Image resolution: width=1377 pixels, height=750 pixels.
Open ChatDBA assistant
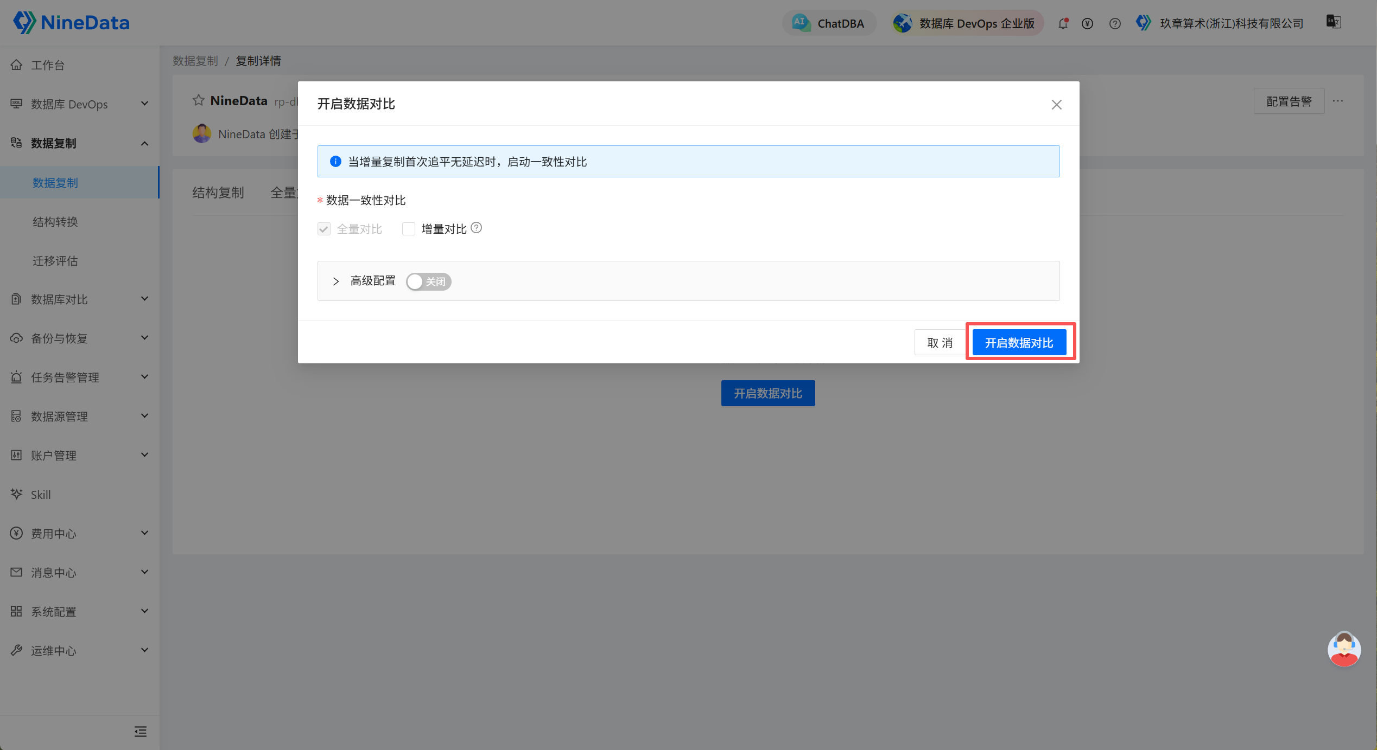[x=829, y=23]
